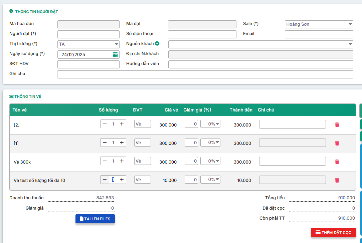Decrease quantity for ticket [1]
Screen dimensions: 362x243
tap(105, 143)
